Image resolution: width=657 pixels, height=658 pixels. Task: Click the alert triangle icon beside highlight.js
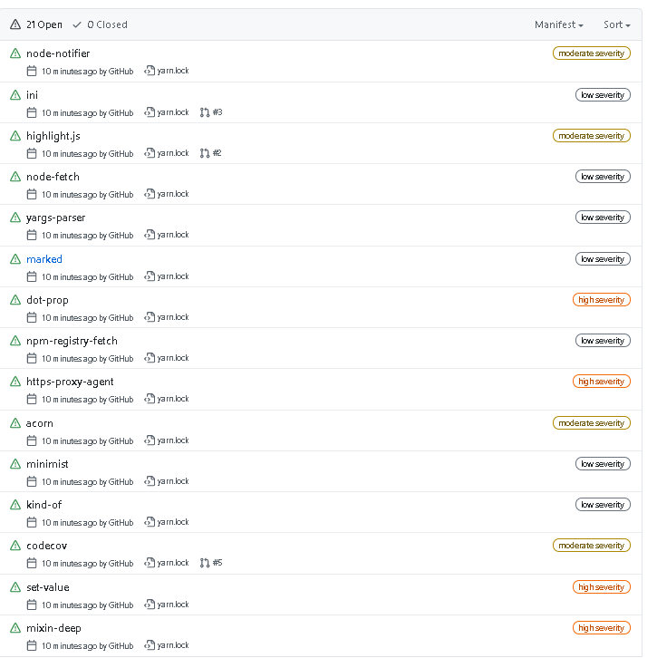click(15, 136)
